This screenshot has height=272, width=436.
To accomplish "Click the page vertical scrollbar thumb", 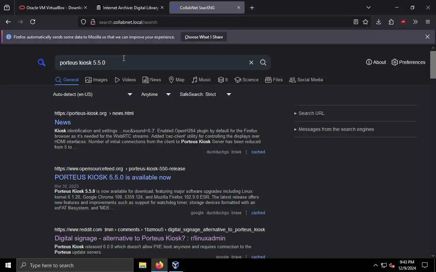I will tap(433, 65).
